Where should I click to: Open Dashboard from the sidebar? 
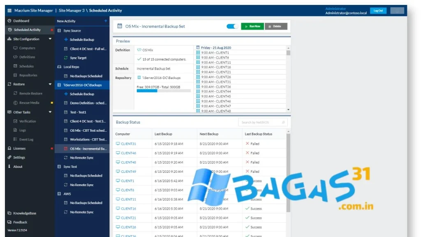pyautogui.click(x=21, y=21)
